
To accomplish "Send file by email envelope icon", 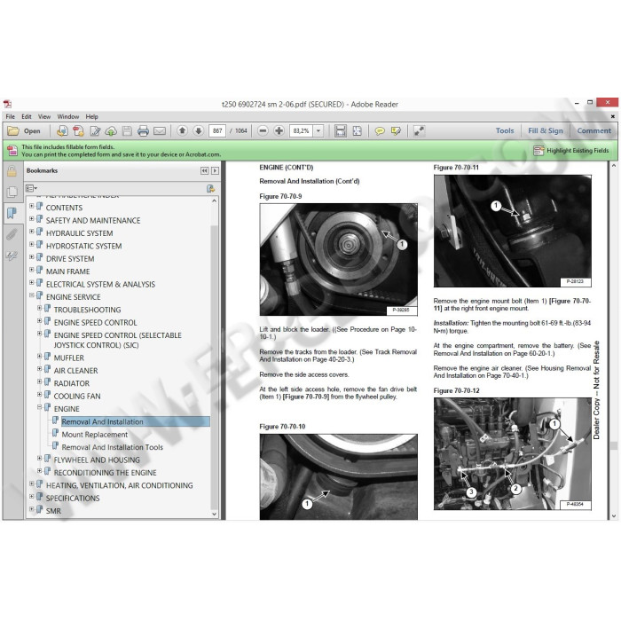I will point(160,130).
